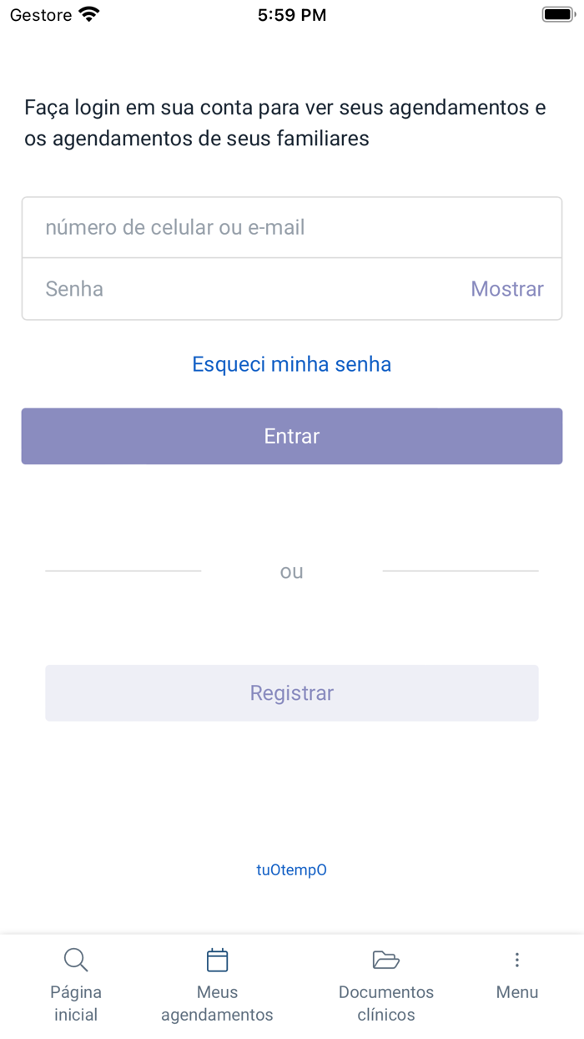
Task: Click the Wi-Fi icon next to Gestore
Action: tap(87, 13)
